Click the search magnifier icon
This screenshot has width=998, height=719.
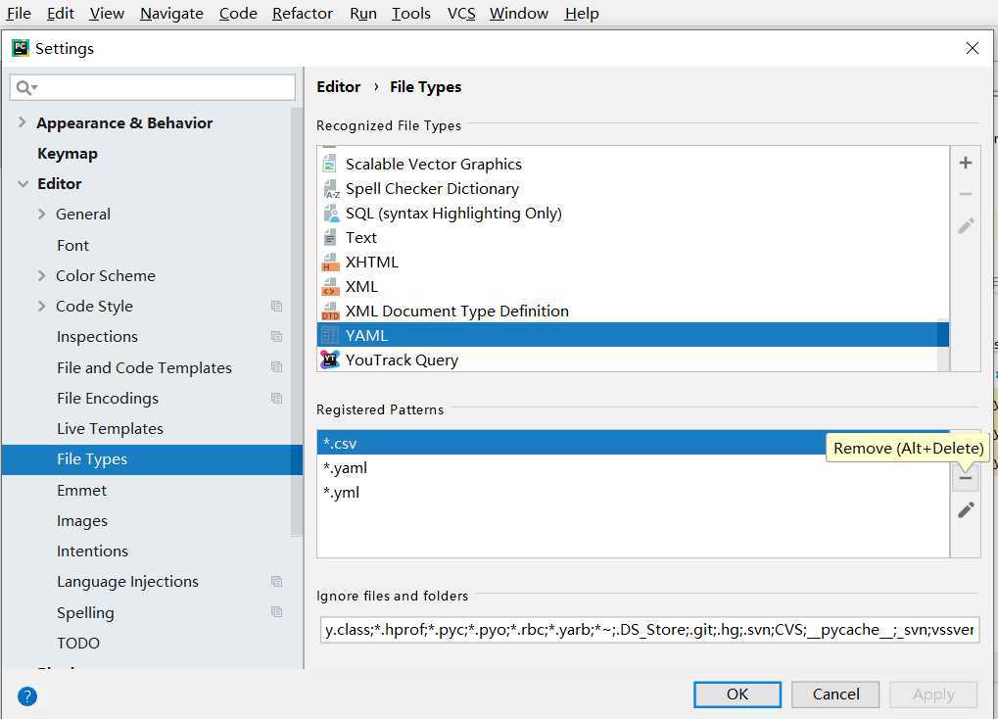(26, 88)
